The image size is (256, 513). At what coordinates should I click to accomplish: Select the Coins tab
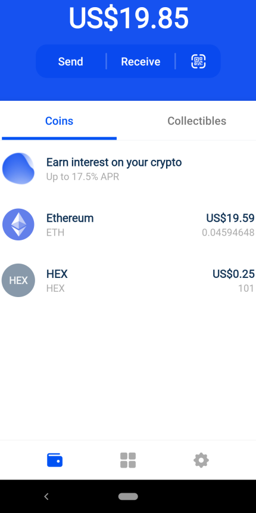tap(59, 121)
